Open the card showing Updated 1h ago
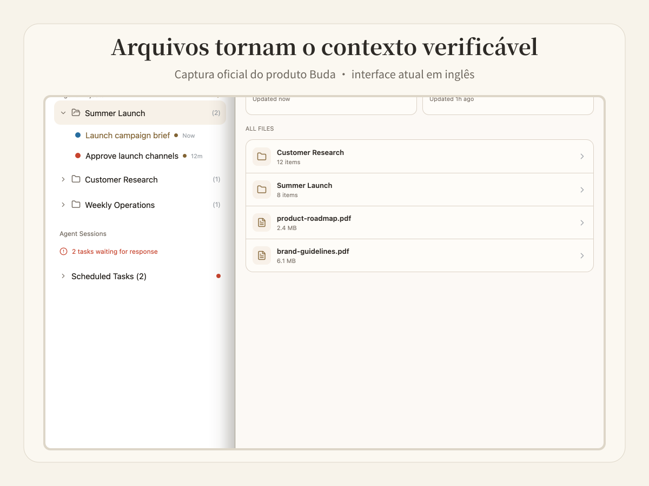 (508, 106)
